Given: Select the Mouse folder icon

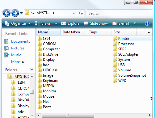Looking at the screenshot, I should point(40,96).
